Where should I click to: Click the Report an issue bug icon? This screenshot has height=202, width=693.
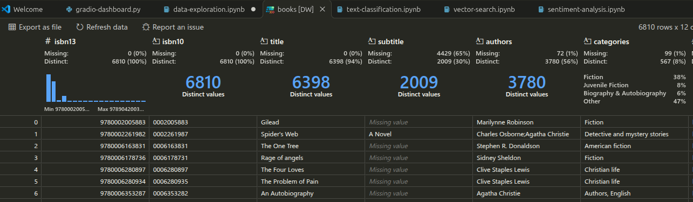click(x=146, y=27)
